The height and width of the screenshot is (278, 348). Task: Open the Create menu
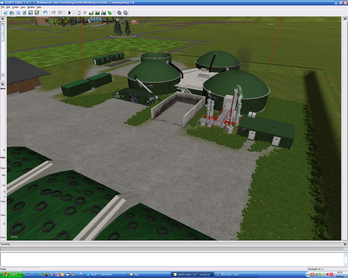(15, 7)
